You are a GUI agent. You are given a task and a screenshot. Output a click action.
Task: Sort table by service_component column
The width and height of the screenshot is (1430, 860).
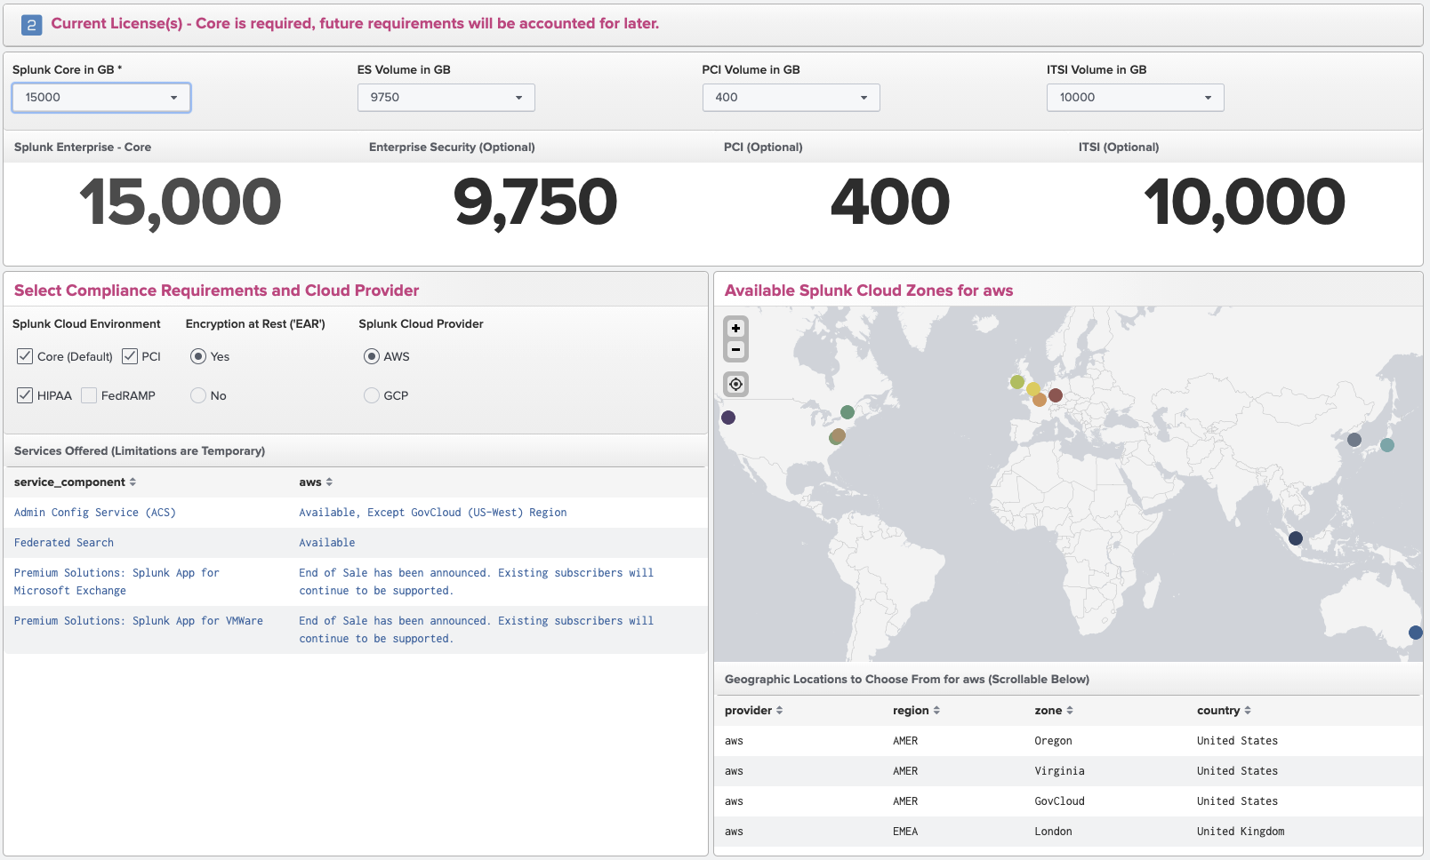75,482
